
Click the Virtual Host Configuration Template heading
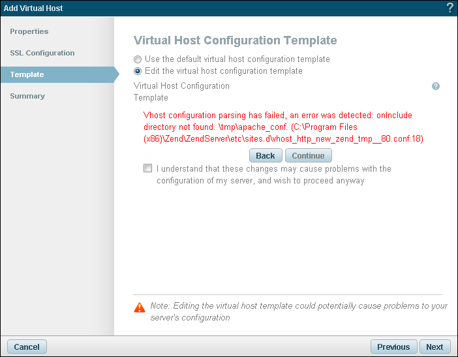tap(235, 40)
